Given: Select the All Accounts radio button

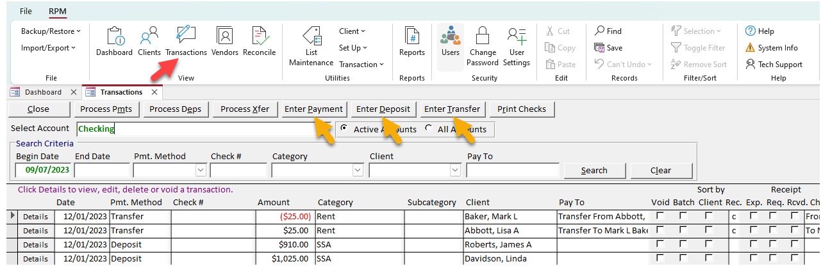Looking at the screenshot, I should (429, 128).
